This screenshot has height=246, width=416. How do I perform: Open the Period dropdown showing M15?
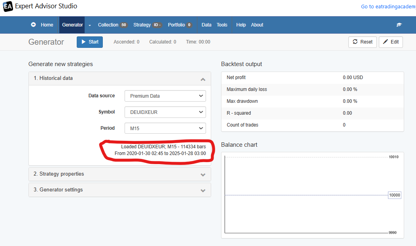click(165, 129)
